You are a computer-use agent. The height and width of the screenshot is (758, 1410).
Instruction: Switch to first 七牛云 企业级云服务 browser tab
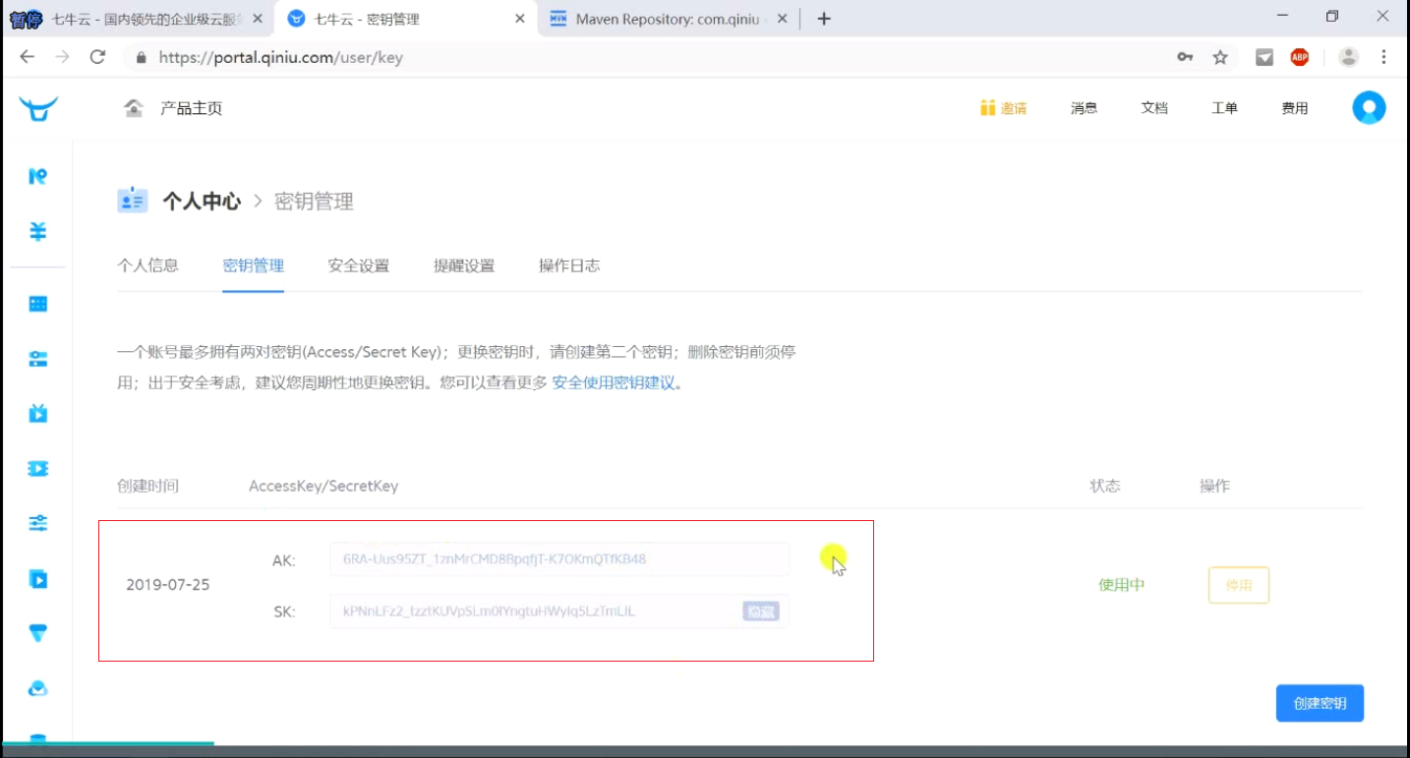138,19
